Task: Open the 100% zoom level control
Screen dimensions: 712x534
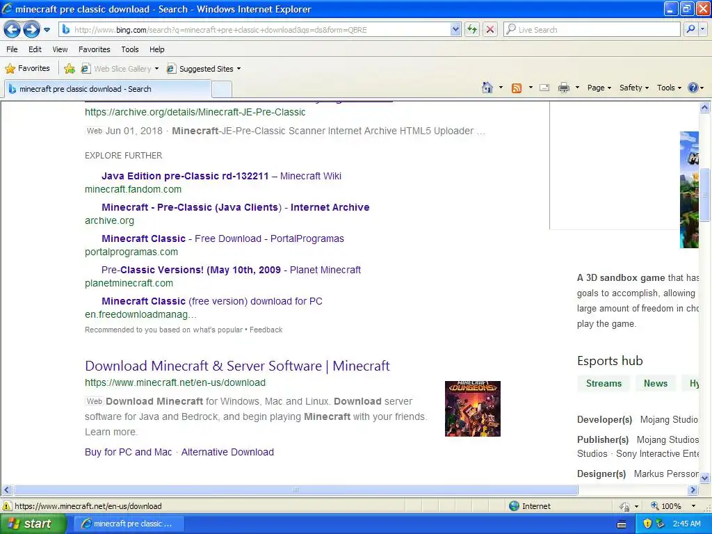Action: click(x=673, y=506)
